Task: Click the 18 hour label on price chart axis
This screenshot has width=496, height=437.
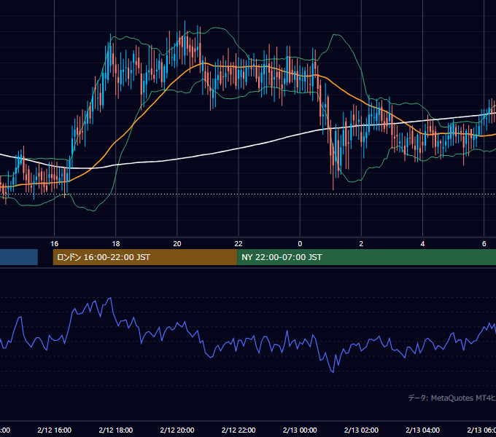Action: click(x=116, y=244)
